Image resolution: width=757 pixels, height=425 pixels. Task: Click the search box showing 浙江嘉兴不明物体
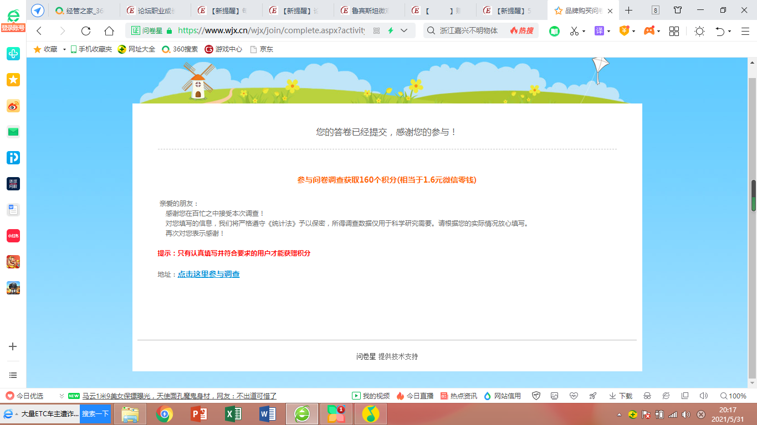(x=469, y=31)
